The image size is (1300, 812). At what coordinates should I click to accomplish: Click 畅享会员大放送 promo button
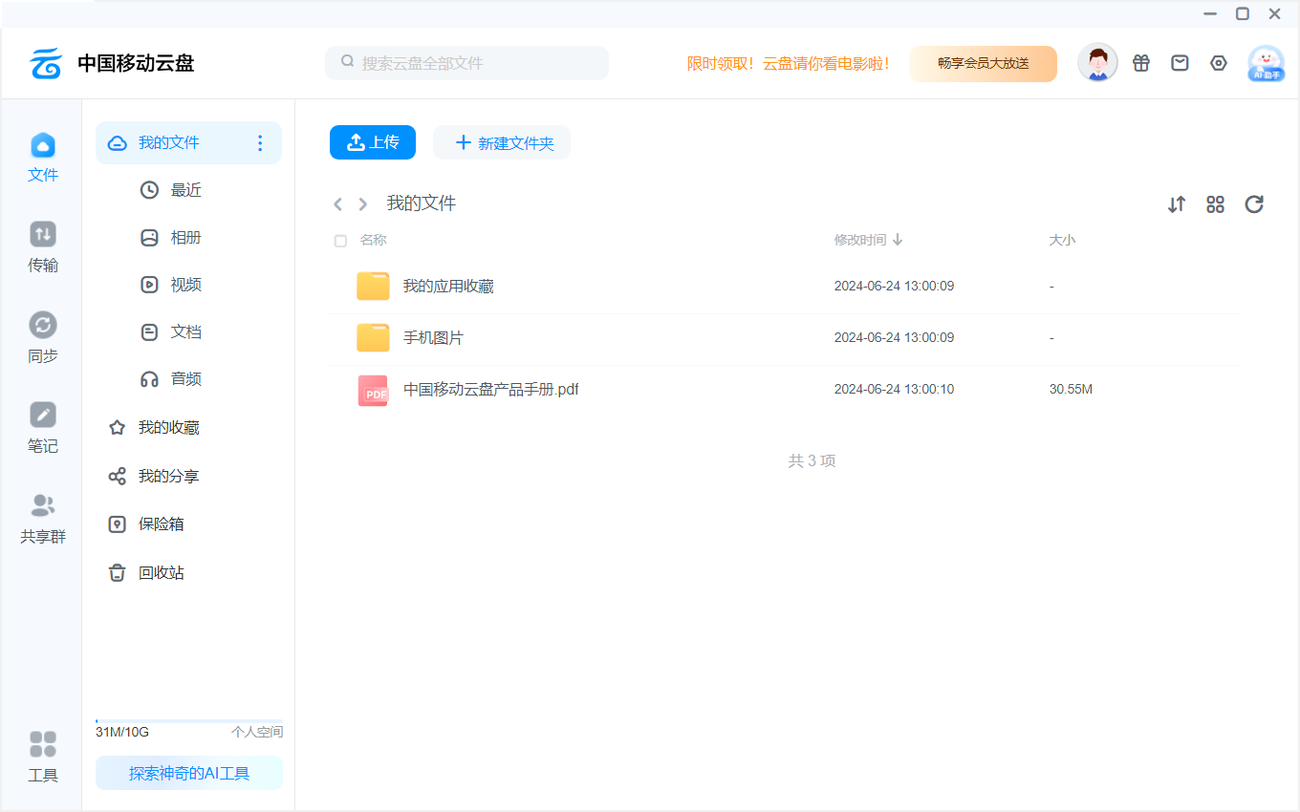pyautogui.click(x=983, y=63)
